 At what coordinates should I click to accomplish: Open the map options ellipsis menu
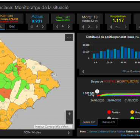click(x=69, y=37)
